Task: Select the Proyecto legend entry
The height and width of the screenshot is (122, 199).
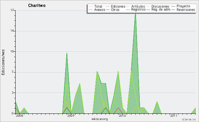Action: (x=183, y=6)
